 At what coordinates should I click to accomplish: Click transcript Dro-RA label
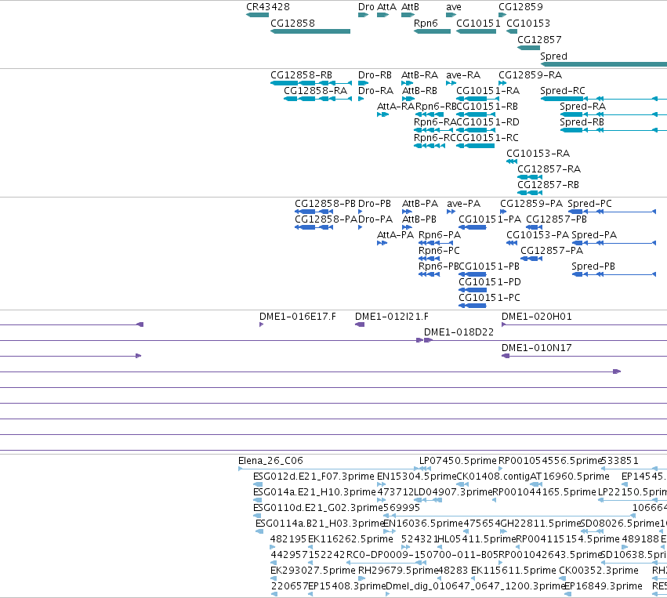point(375,91)
